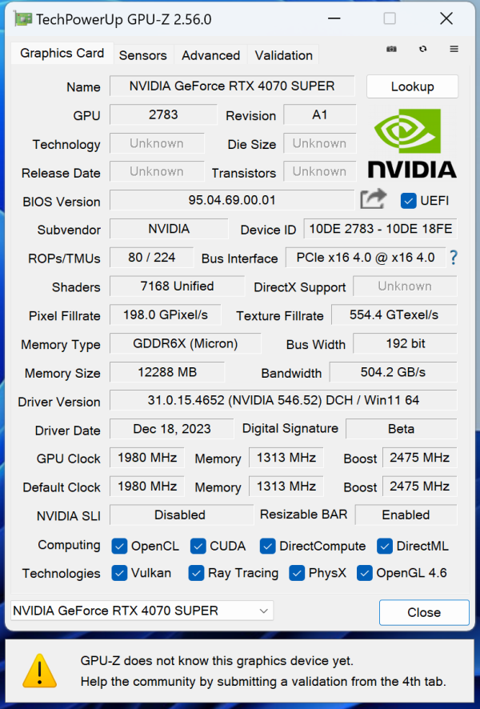The height and width of the screenshot is (709, 480).
Task: Uncheck the UEFI checkbox
Action: [x=409, y=200]
